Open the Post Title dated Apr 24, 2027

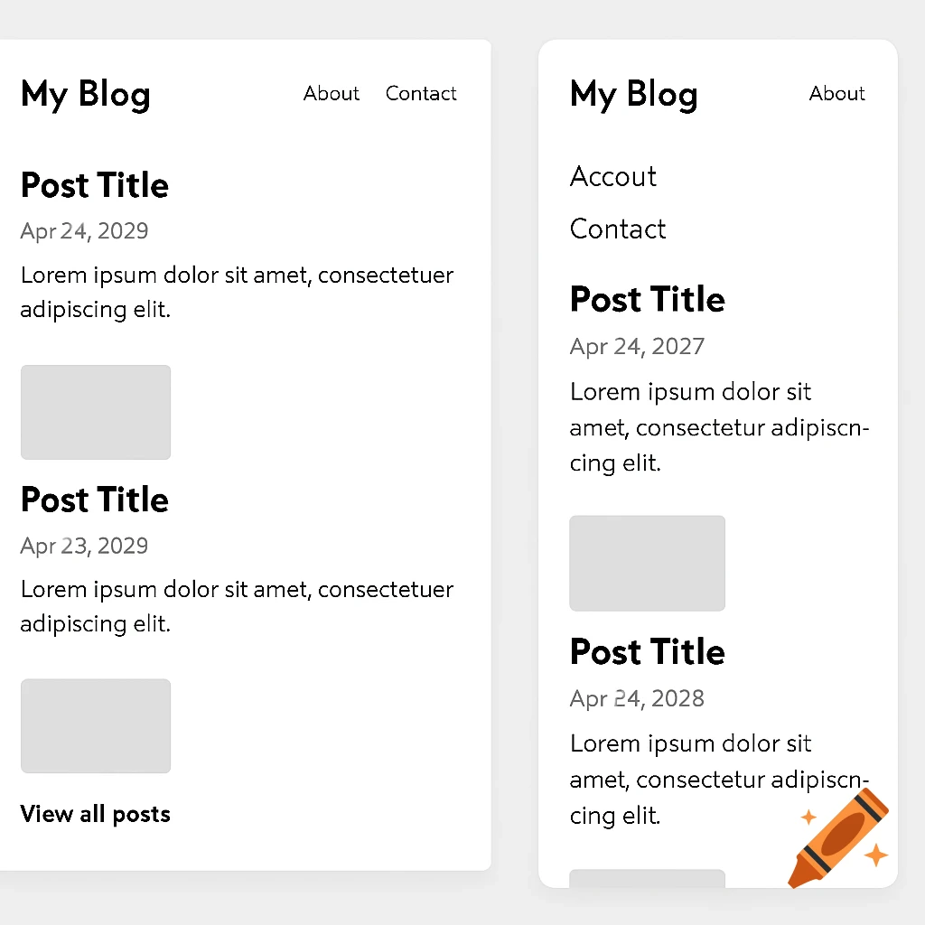(647, 299)
